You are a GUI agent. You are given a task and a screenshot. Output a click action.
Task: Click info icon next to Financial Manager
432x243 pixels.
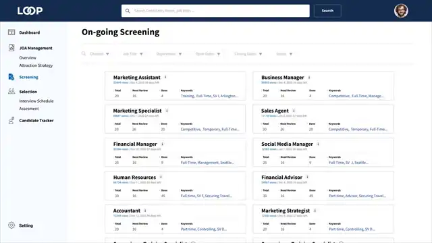click(x=162, y=144)
